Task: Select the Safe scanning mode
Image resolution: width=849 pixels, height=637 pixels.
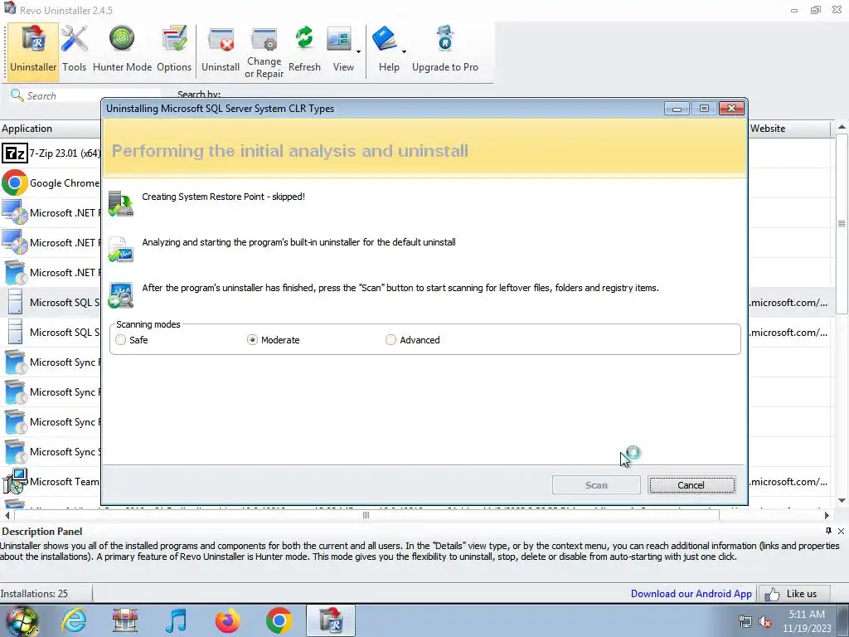Action: [x=121, y=339]
